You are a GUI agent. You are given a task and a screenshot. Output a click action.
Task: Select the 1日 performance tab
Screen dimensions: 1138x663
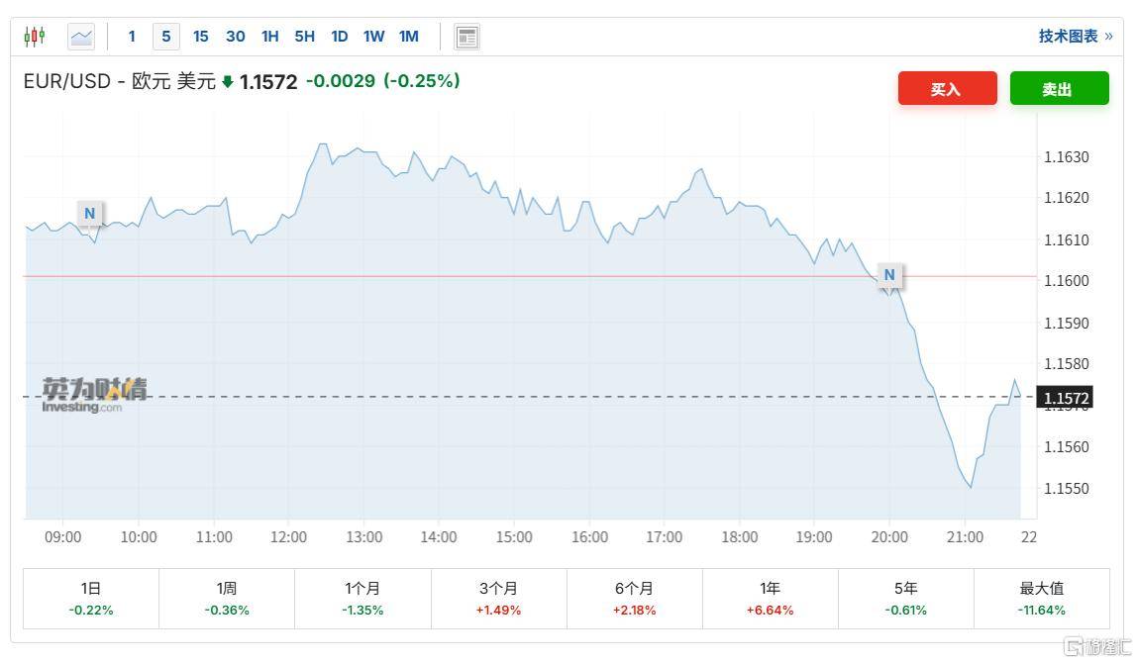click(x=91, y=598)
